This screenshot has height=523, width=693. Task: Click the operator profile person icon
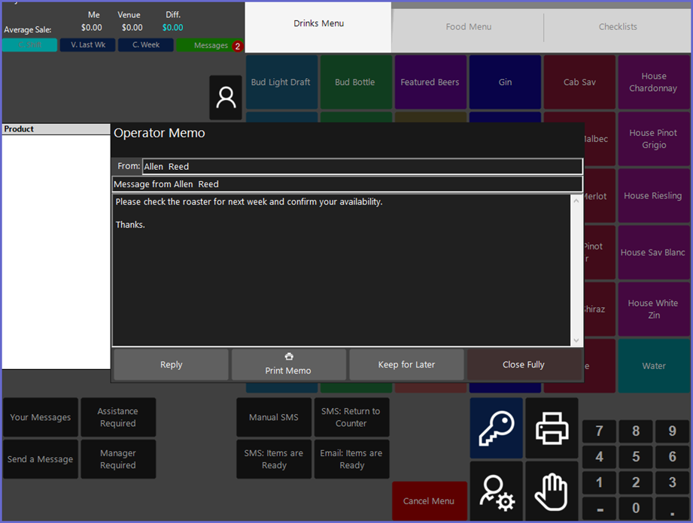tap(226, 98)
